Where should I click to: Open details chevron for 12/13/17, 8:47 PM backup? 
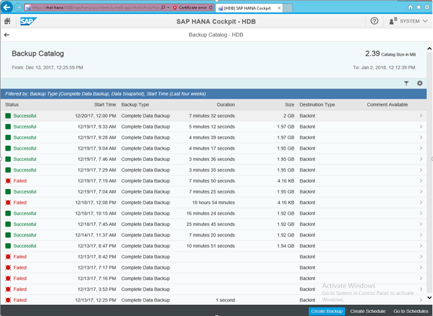click(x=421, y=246)
